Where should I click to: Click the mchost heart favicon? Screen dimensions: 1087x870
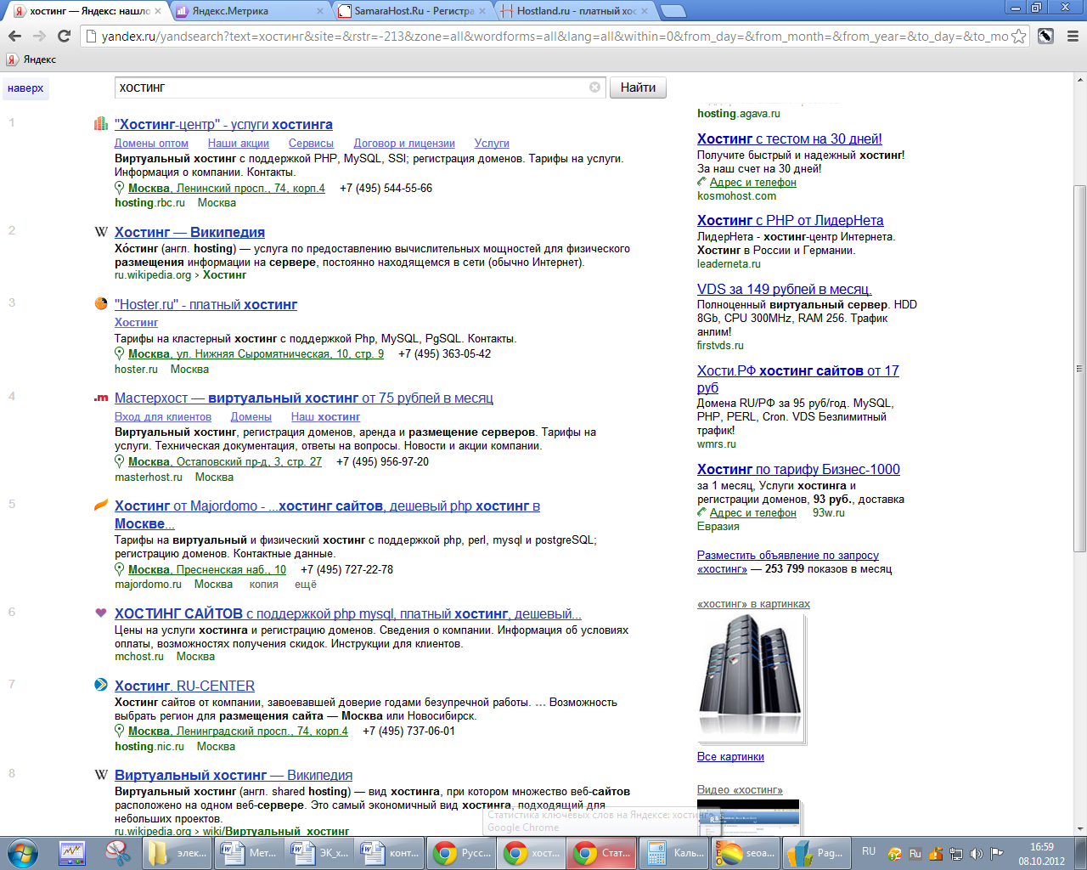tap(101, 613)
